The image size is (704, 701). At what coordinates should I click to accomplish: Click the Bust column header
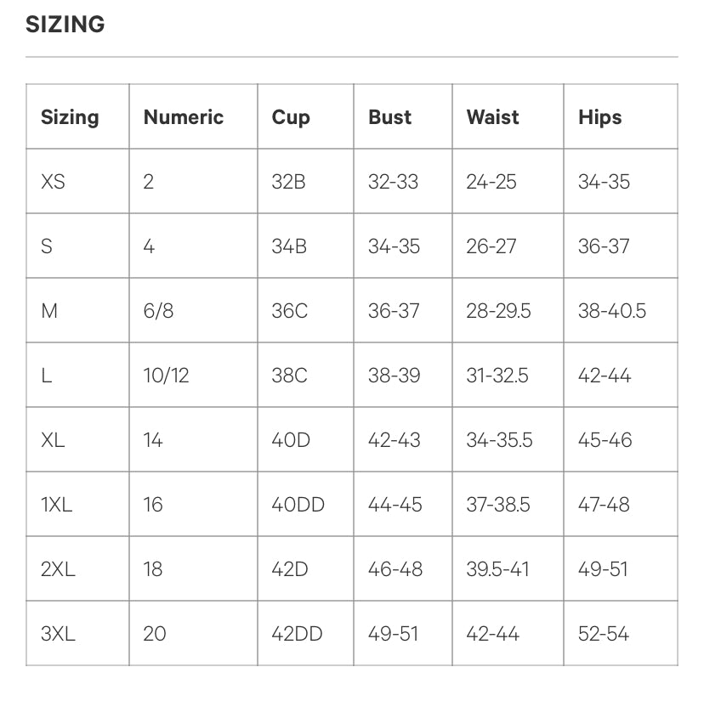tap(390, 117)
